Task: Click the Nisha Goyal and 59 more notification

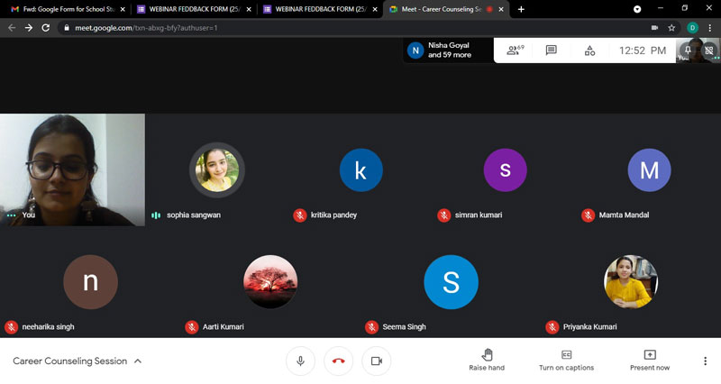Action: (448, 50)
